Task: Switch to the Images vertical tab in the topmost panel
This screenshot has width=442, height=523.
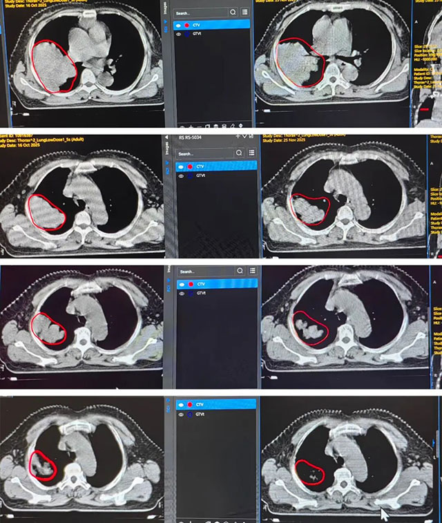Action: pos(166,8)
